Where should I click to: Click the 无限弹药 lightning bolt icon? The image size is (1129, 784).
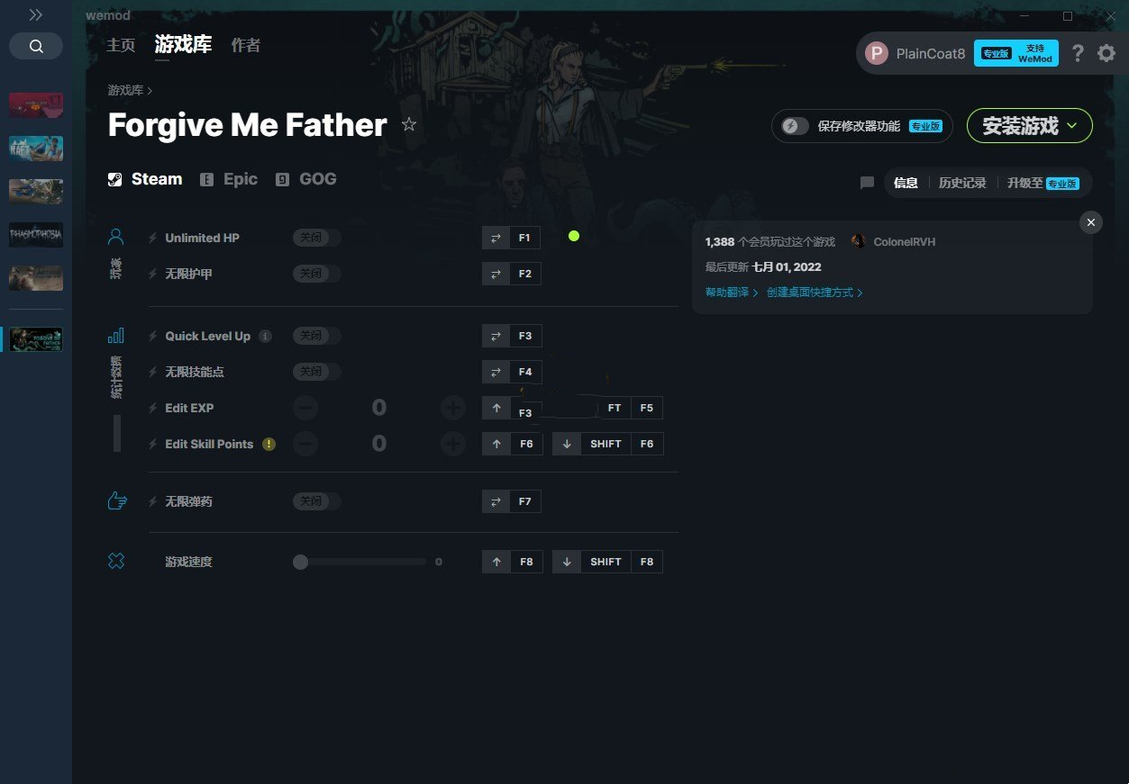click(153, 501)
